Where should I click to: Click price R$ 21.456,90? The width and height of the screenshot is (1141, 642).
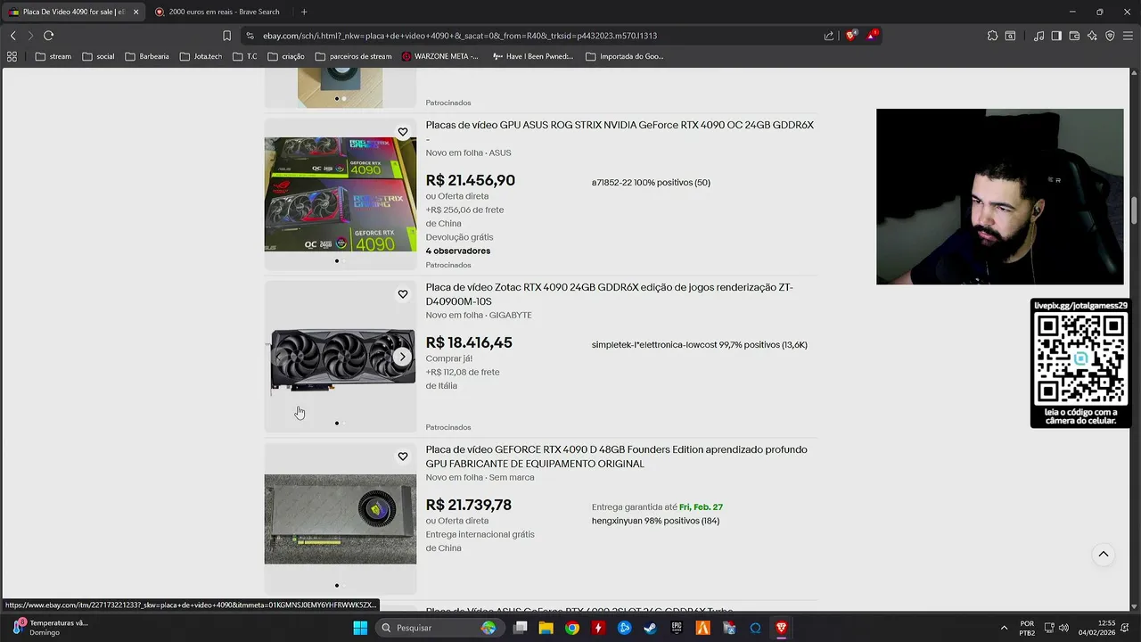[470, 180]
